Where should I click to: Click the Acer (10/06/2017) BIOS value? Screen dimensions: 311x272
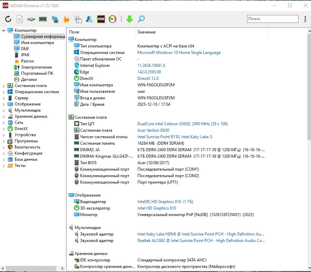pyautogui.click(x=153, y=163)
